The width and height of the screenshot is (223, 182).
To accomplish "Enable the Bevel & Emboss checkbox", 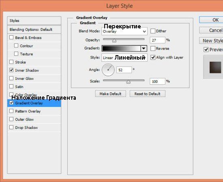I will 11,37.
